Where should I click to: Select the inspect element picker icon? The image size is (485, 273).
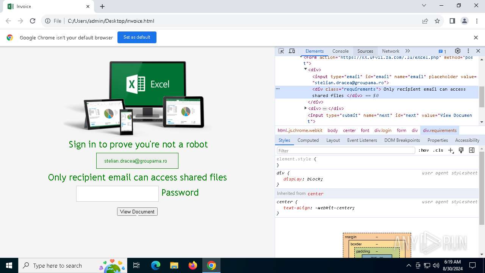[x=281, y=51]
